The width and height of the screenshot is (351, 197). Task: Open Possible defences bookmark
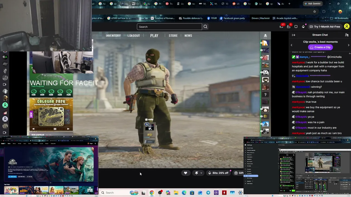[x=191, y=18]
